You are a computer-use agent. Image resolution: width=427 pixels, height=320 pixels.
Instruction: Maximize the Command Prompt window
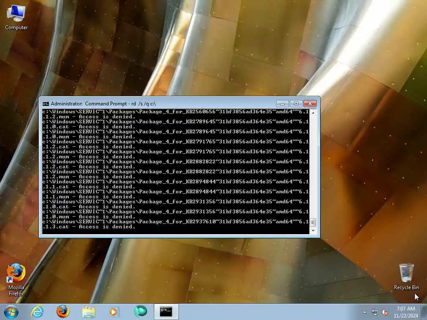[296, 104]
